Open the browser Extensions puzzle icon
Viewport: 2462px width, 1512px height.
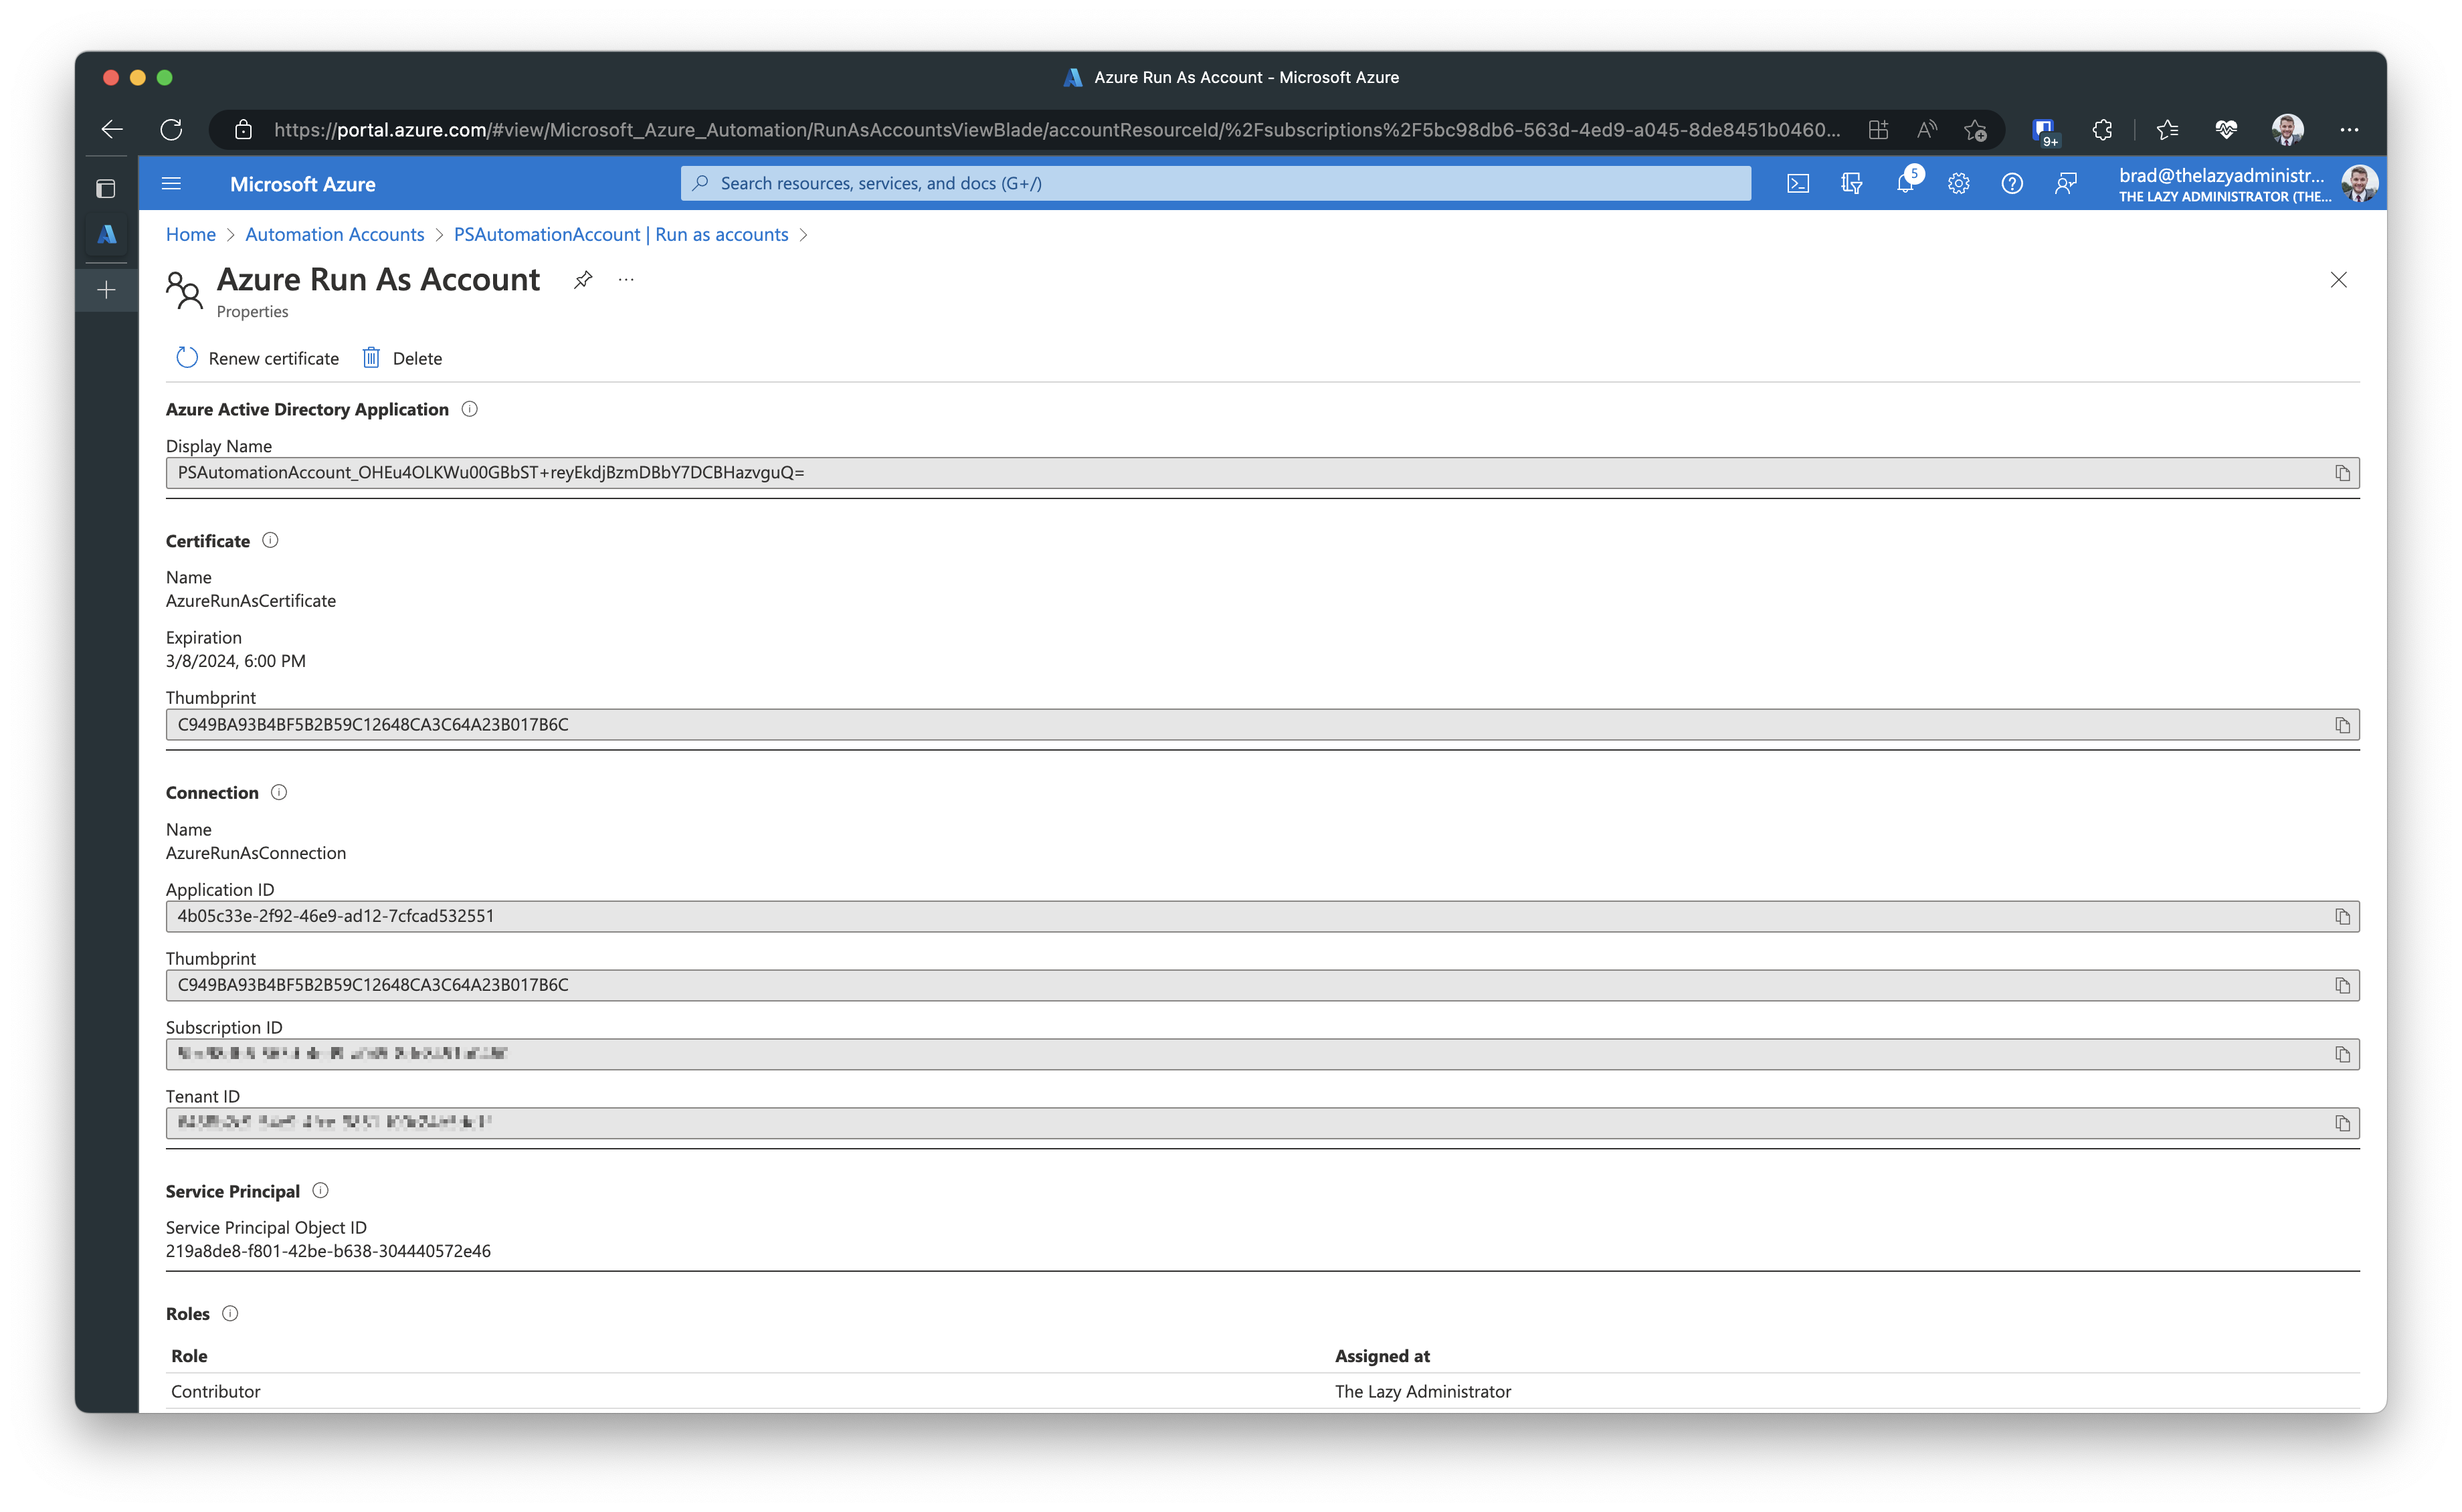[x=2102, y=130]
